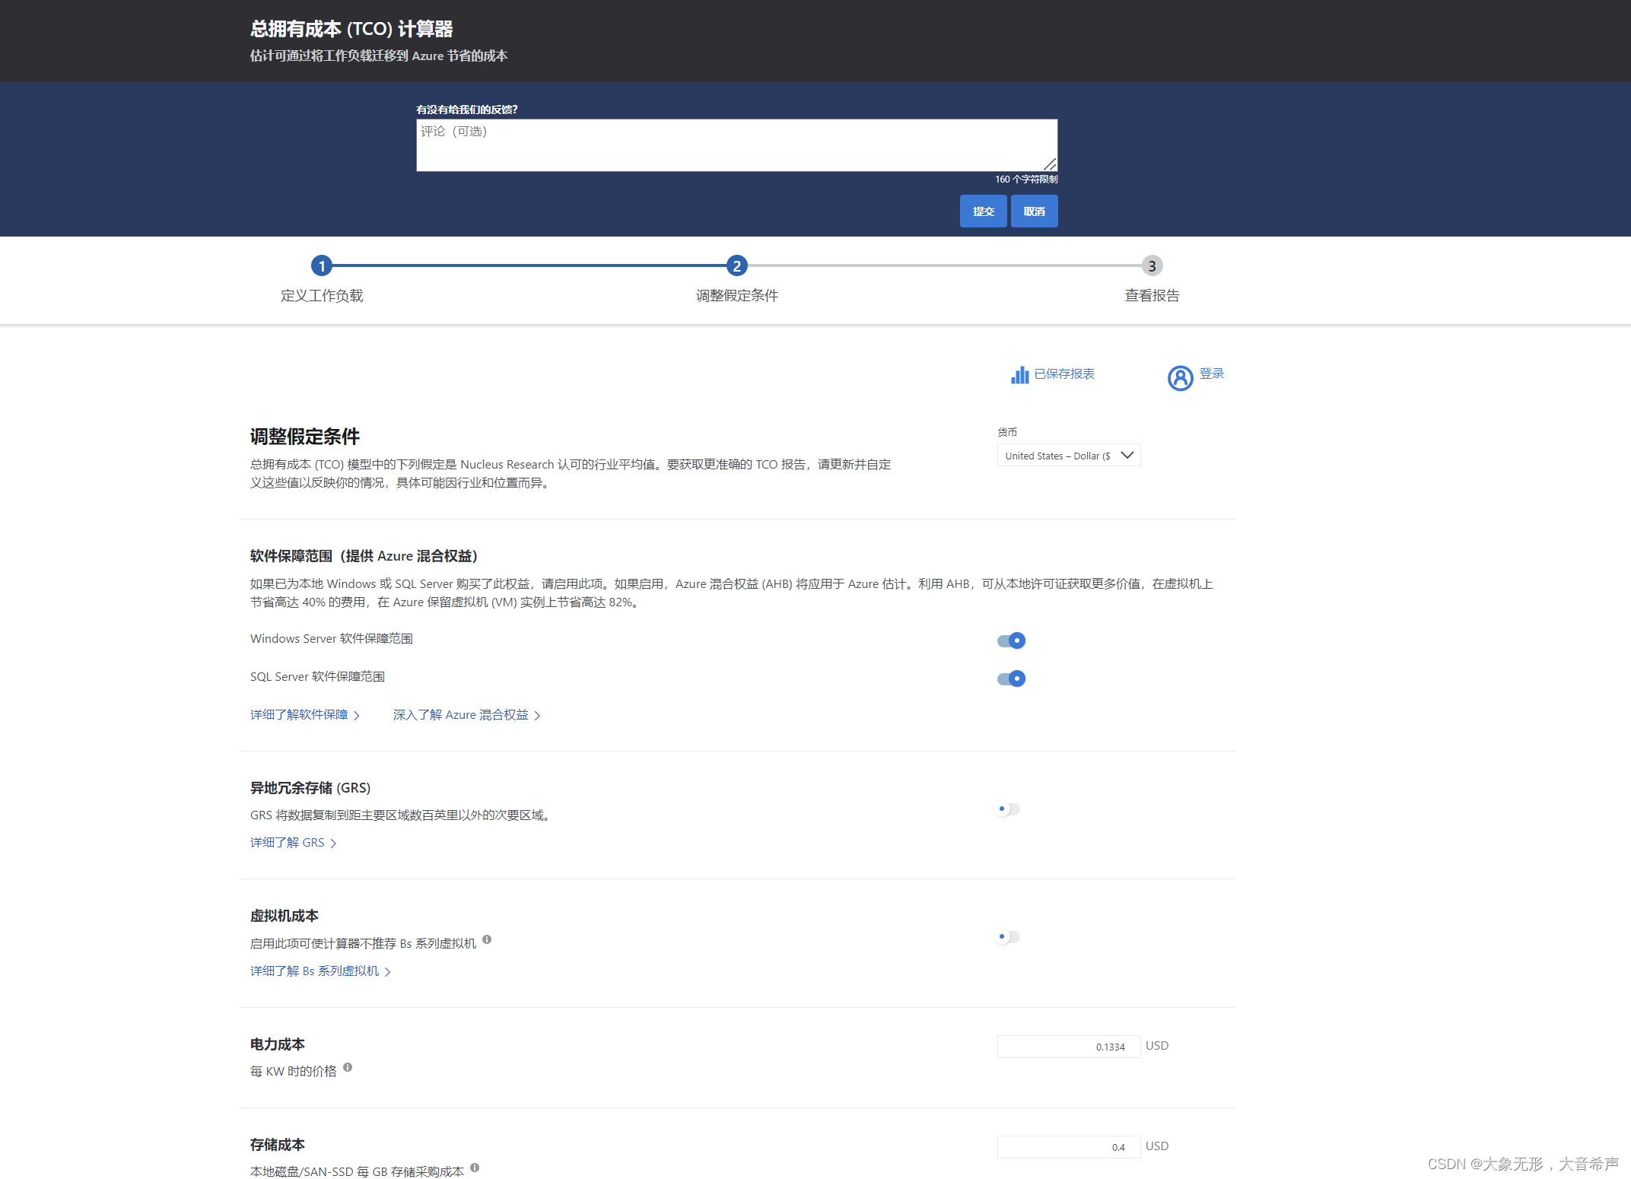Enable 异地冗余存储 (GRS) toggle
The image size is (1631, 1179).
tap(1008, 809)
